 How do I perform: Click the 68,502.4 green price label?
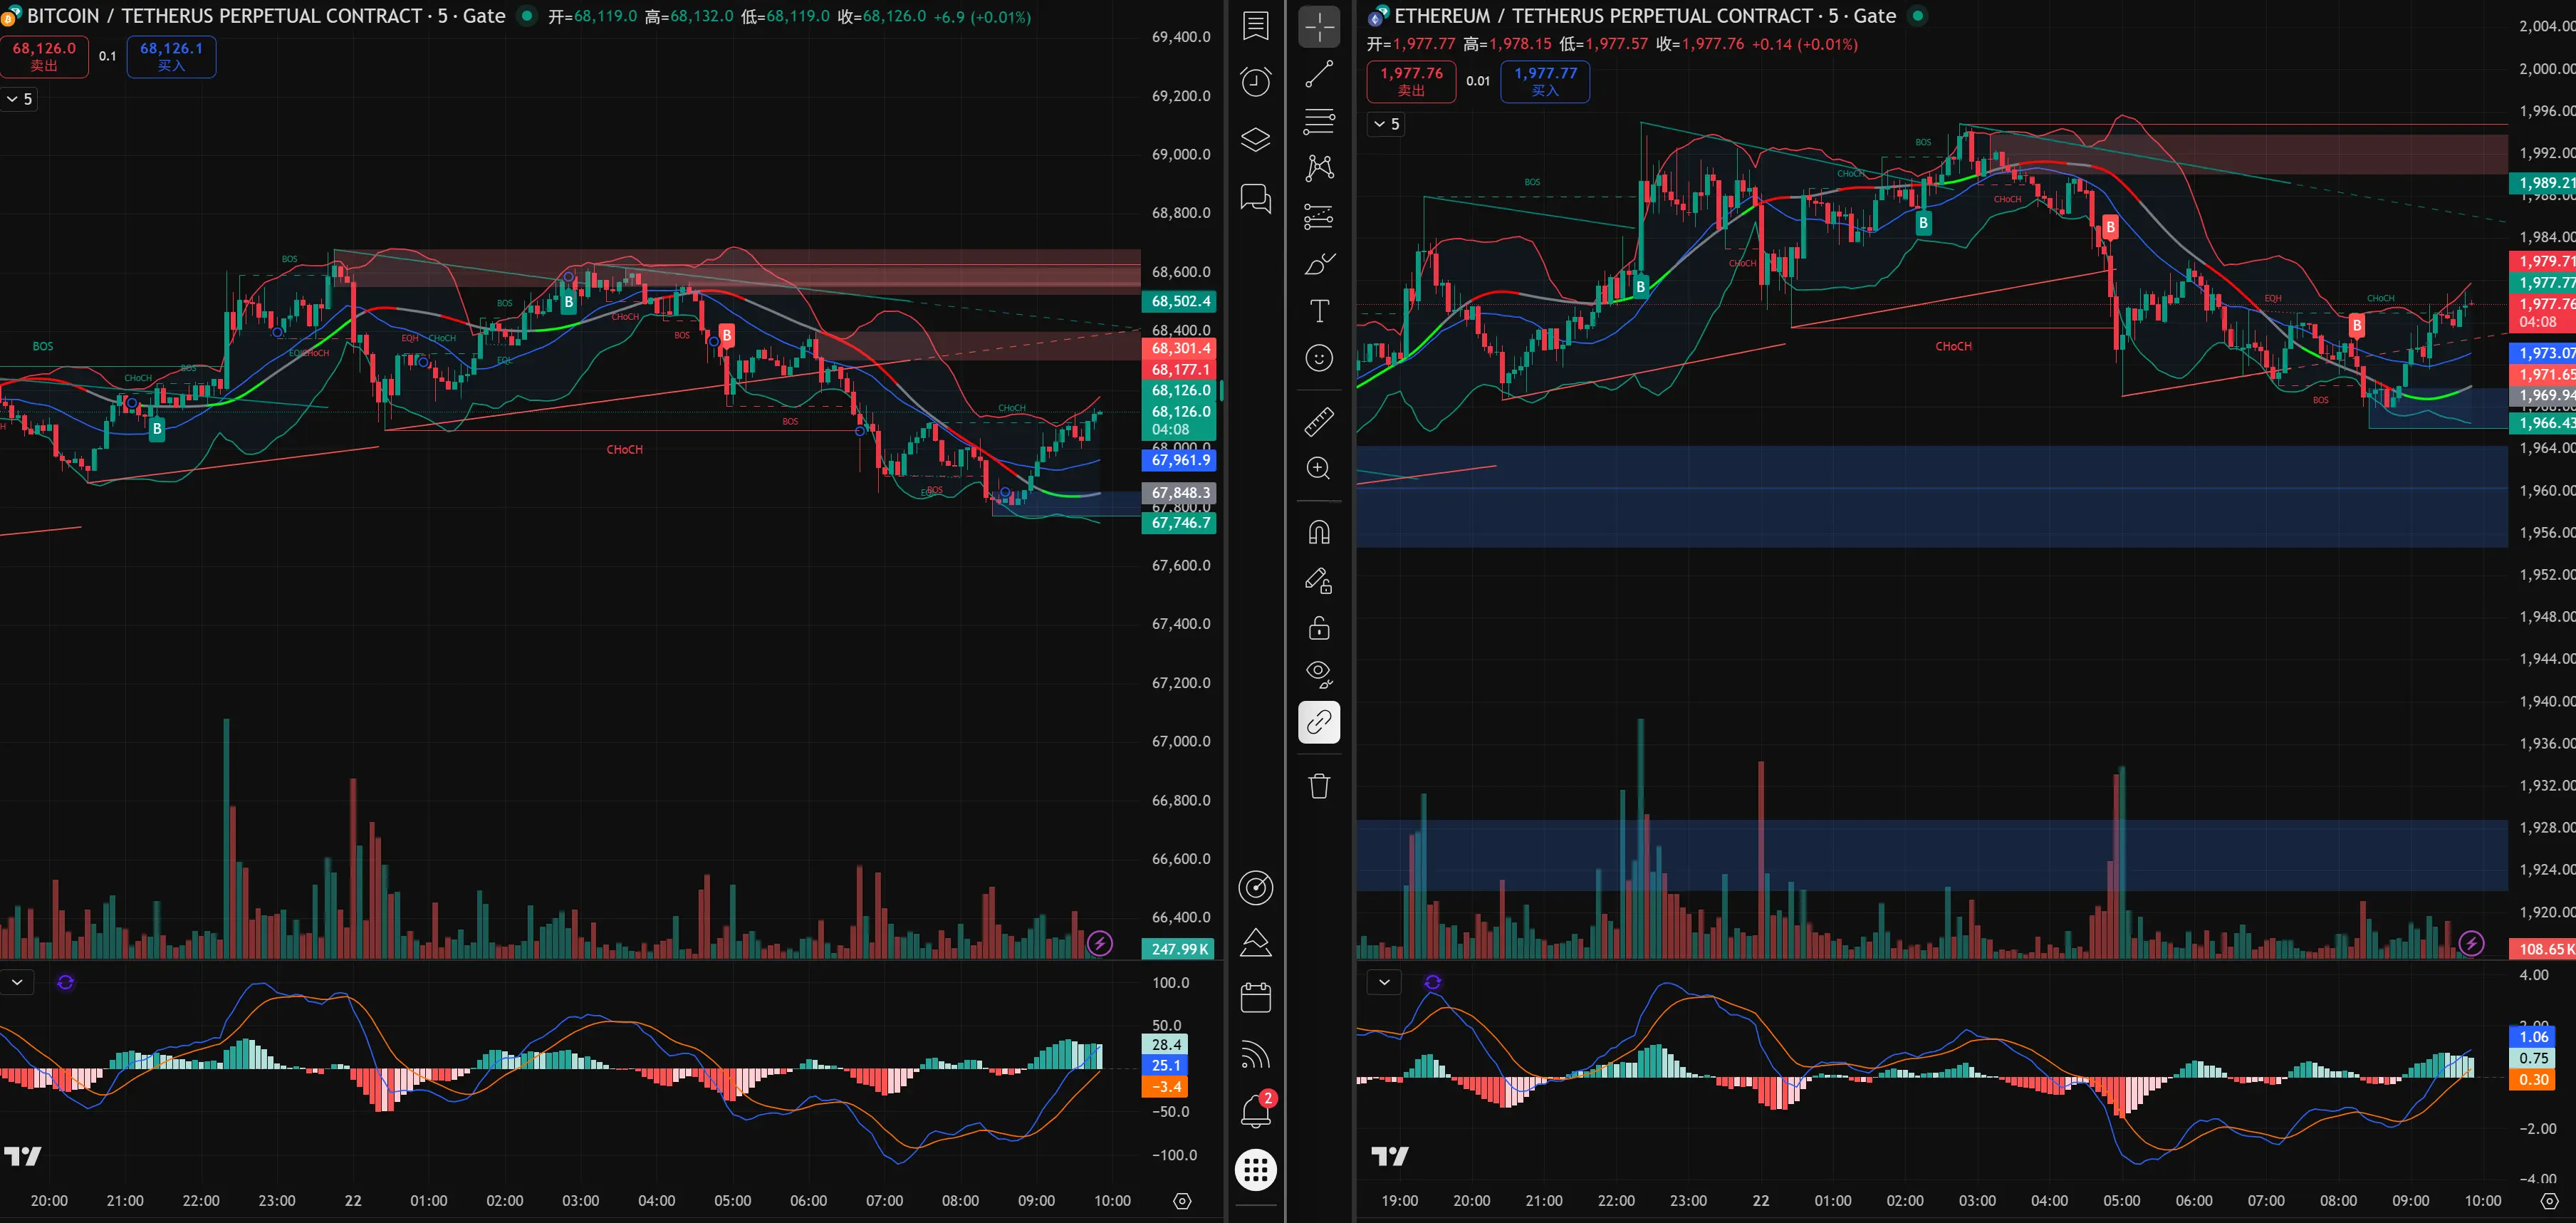(1179, 301)
